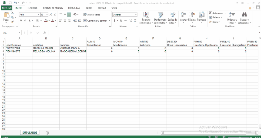Open the ARCHIVO tab
Viewport: 261px width, 138px height.
[x=7, y=8]
